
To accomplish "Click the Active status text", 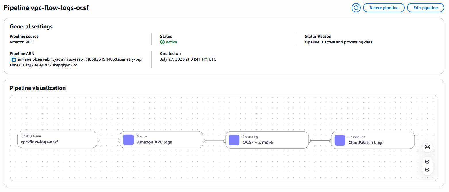I will [x=171, y=42].
